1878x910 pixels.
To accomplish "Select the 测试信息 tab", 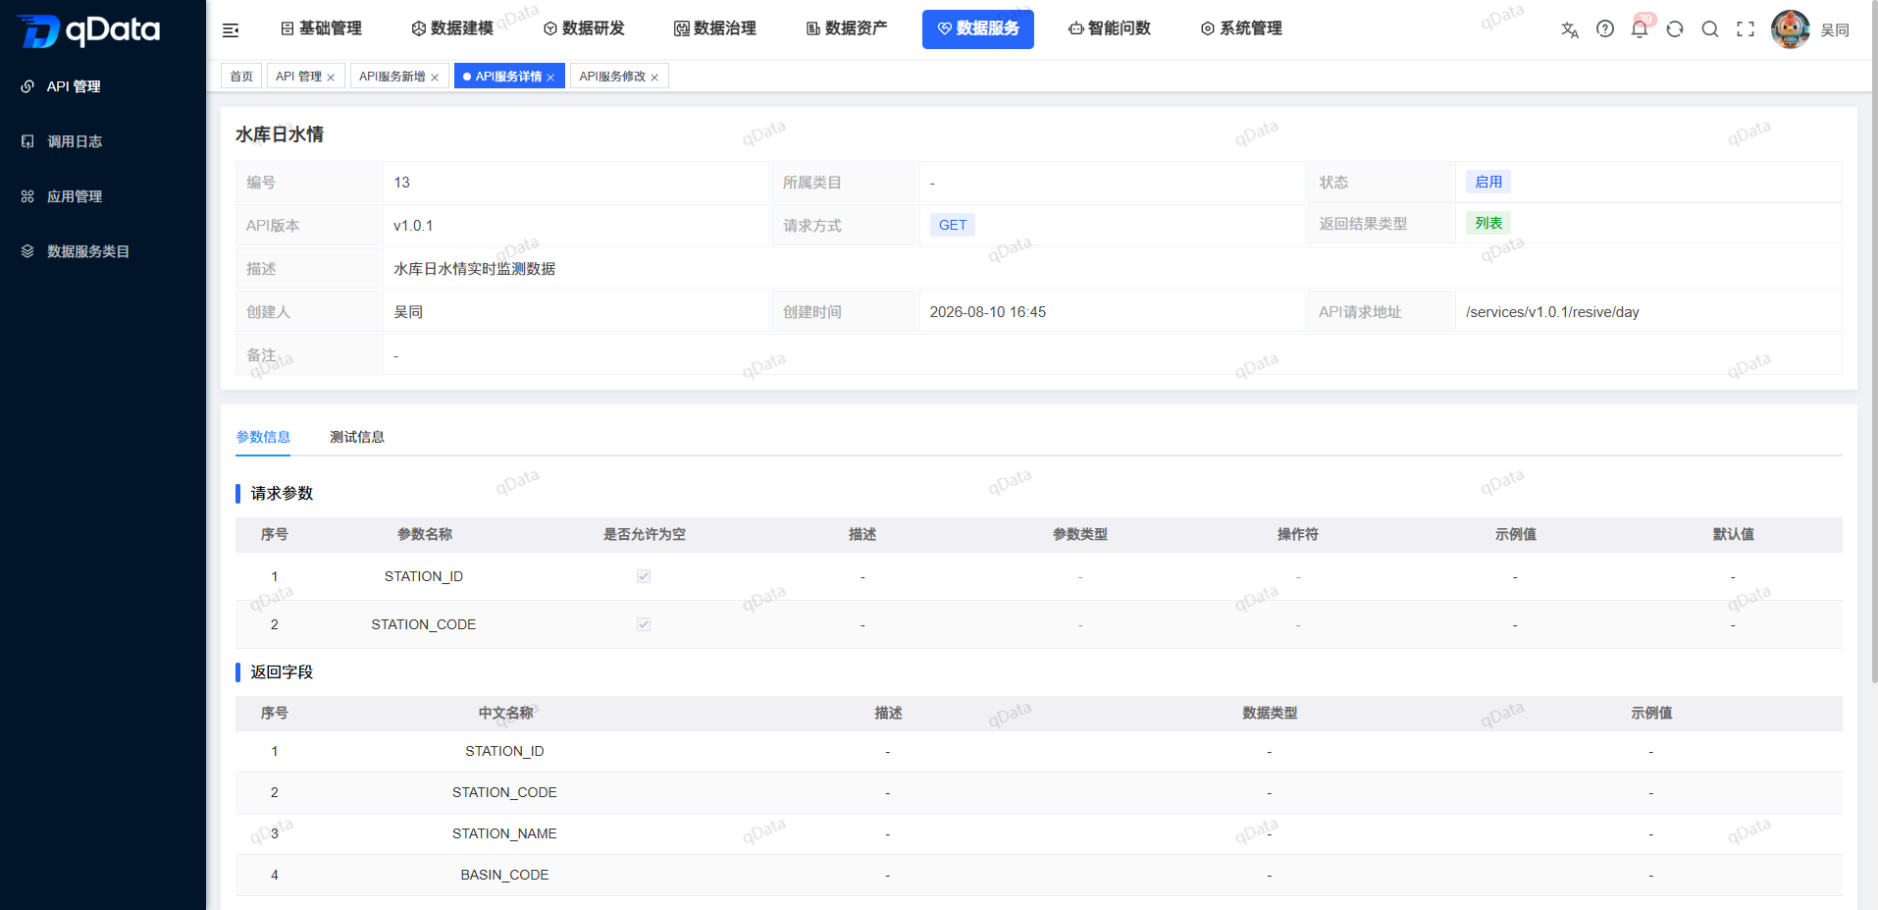I will pos(357,437).
